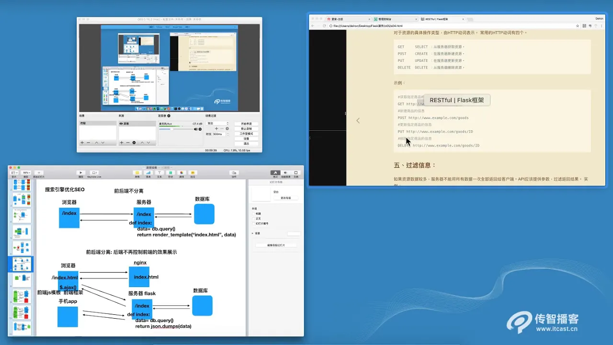Click 退出 button in OBS
613x345 pixels.
click(x=246, y=144)
